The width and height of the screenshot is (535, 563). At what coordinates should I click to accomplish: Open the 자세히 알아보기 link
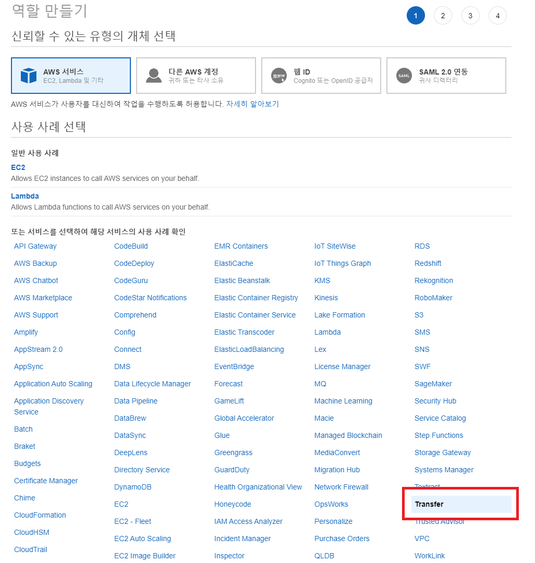coord(252,104)
